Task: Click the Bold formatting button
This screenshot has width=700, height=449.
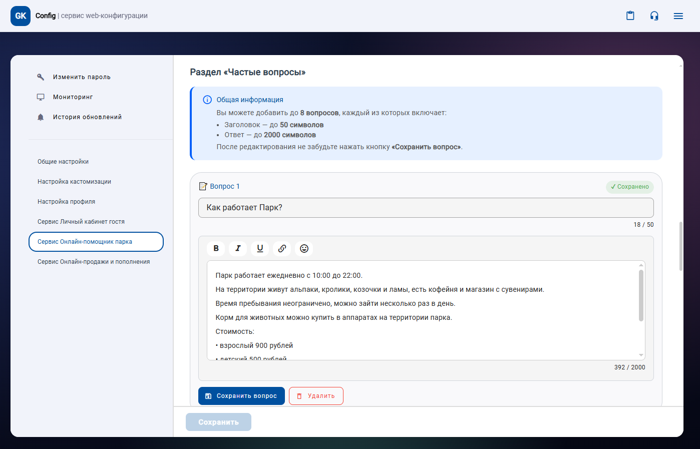Action: tap(216, 248)
